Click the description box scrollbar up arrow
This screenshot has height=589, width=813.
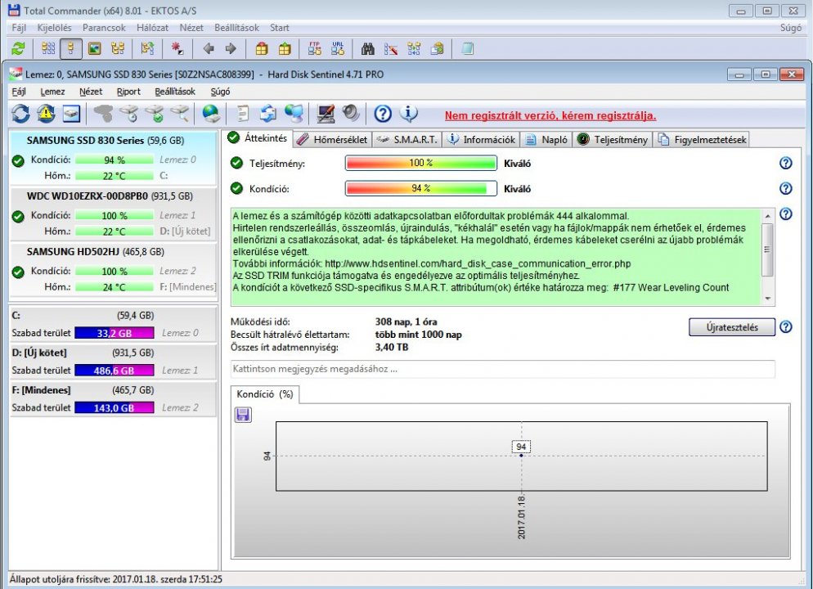pyautogui.click(x=767, y=214)
